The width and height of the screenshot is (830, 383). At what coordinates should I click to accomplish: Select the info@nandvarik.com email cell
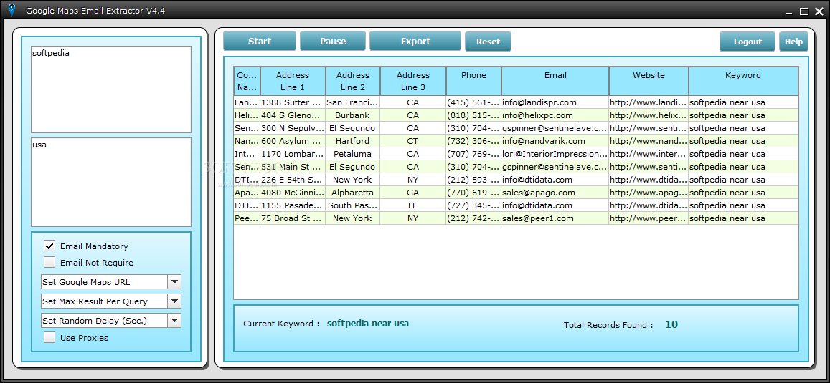[555, 141]
